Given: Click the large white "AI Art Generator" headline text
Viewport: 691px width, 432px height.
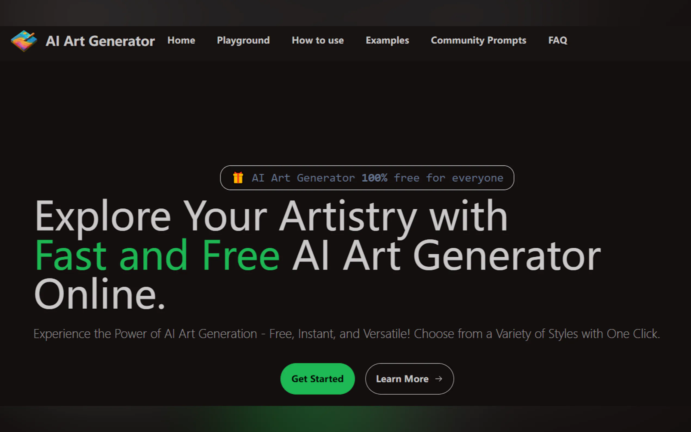Looking at the screenshot, I should [x=446, y=255].
